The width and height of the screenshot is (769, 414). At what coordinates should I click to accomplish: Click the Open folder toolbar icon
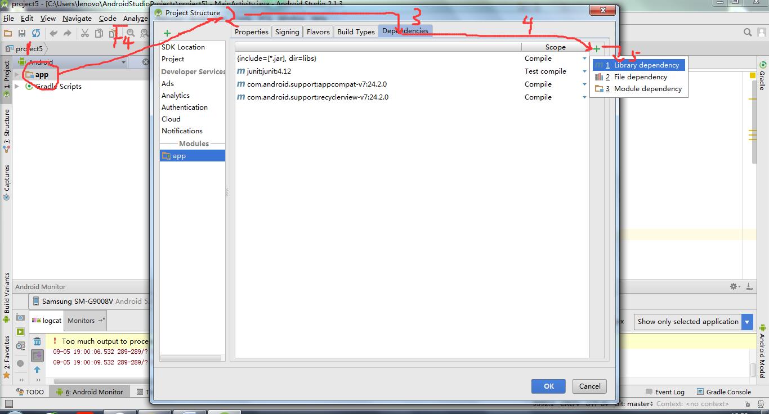[x=8, y=33]
